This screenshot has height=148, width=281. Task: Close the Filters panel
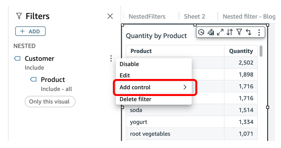[110, 16]
